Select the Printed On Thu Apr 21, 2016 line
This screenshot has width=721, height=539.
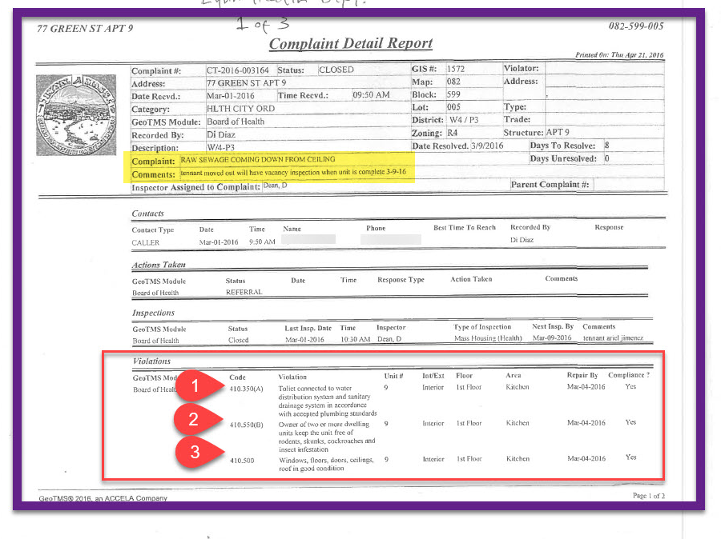click(x=619, y=55)
